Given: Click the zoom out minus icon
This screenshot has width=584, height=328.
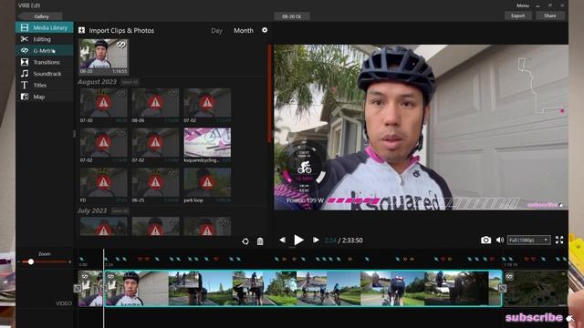Looking at the screenshot, I should tap(18, 261).
